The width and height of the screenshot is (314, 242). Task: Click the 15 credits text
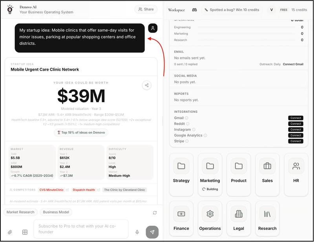(x=299, y=10)
